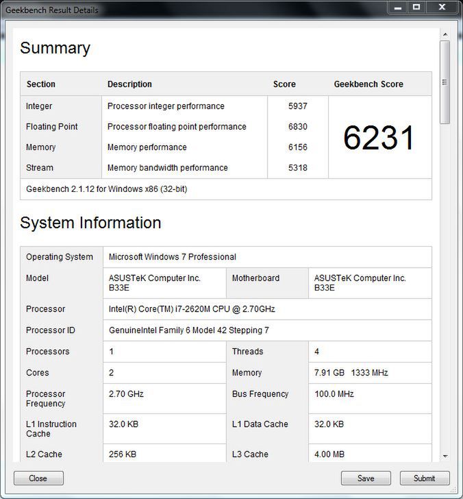Viewport: 463px width, 499px height.
Task: Click the Description column header
Action: [x=129, y=84]
